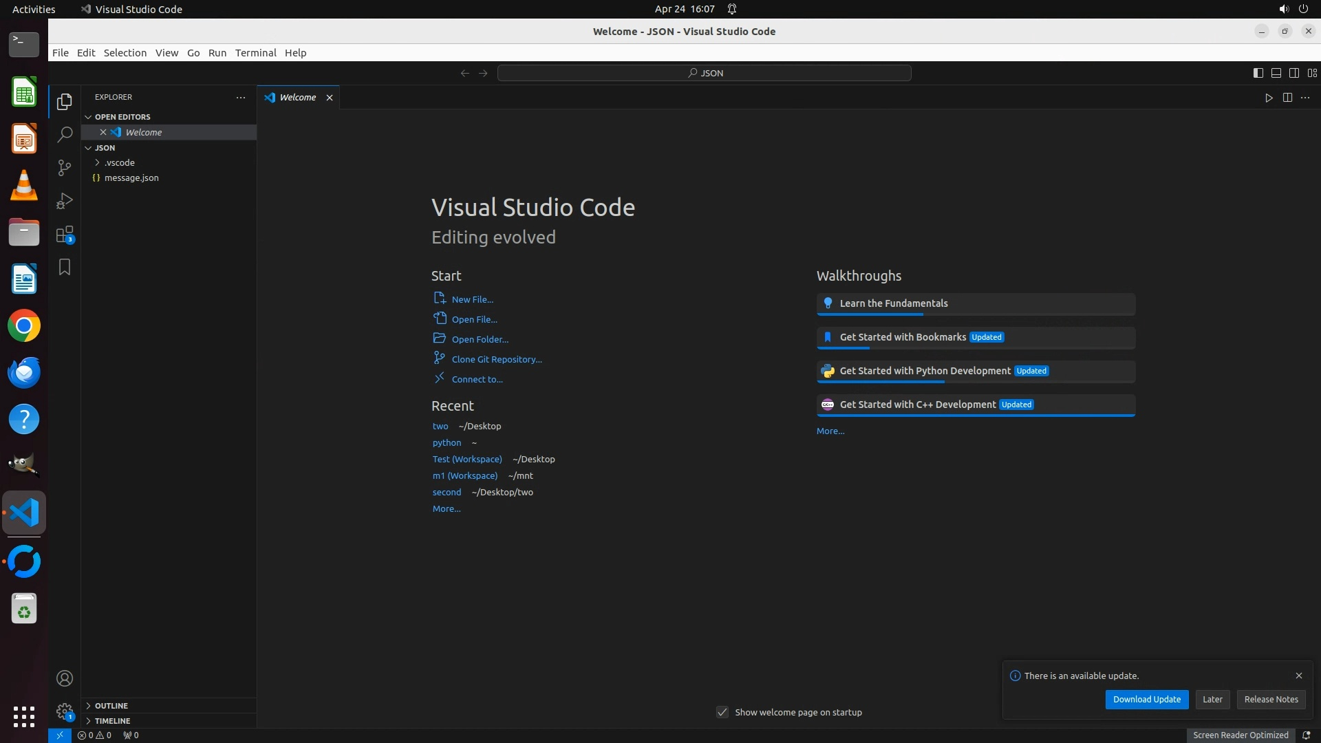Open the Terminal menu
The image size is (1321, 743).
[255, 53]
